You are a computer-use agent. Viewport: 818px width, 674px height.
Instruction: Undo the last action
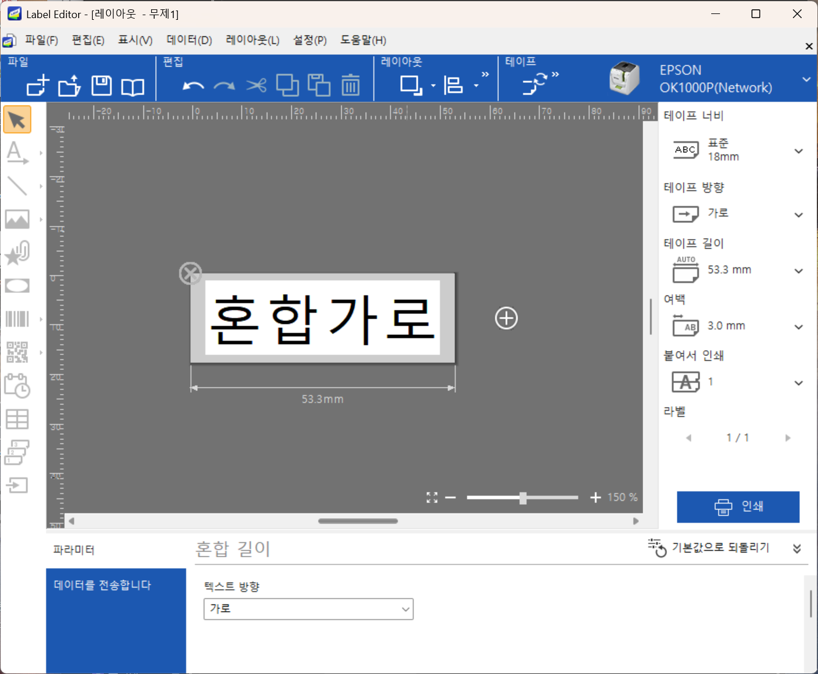coord(193,86)
